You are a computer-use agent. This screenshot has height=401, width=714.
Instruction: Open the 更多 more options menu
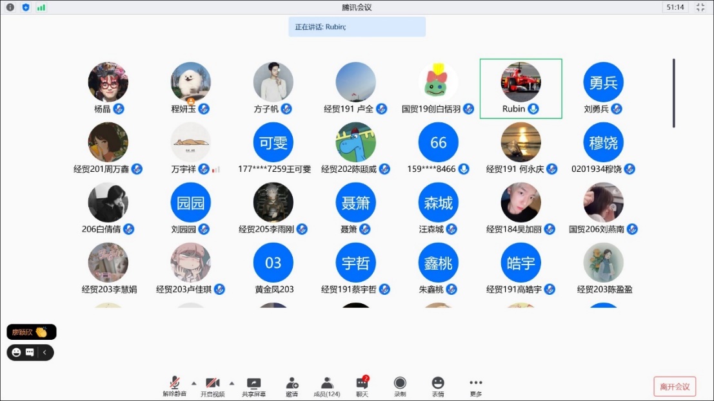coord(475,386)
